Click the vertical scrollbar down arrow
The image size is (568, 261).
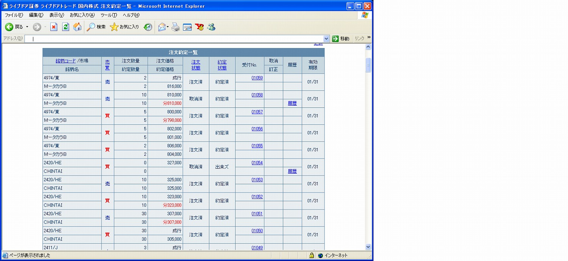tap(368, 247)
